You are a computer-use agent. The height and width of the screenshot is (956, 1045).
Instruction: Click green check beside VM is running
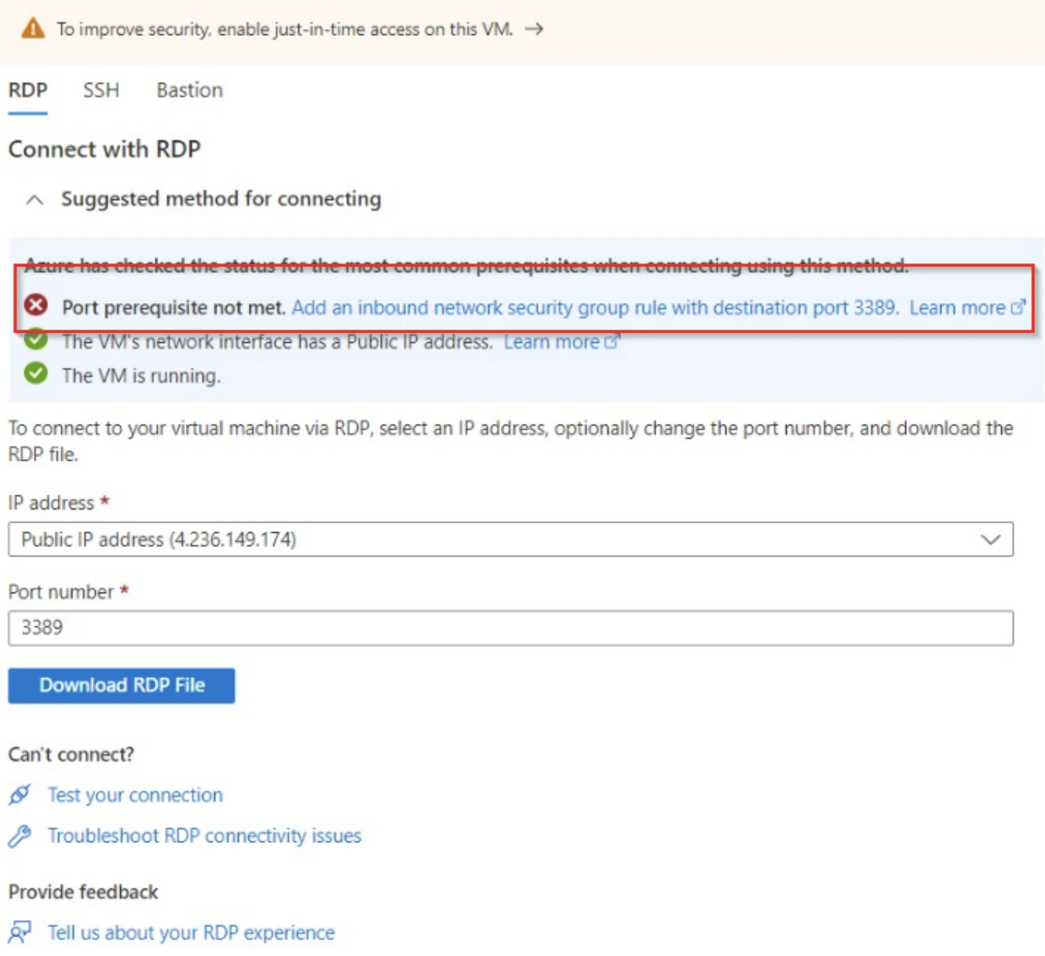coord(36,374)
